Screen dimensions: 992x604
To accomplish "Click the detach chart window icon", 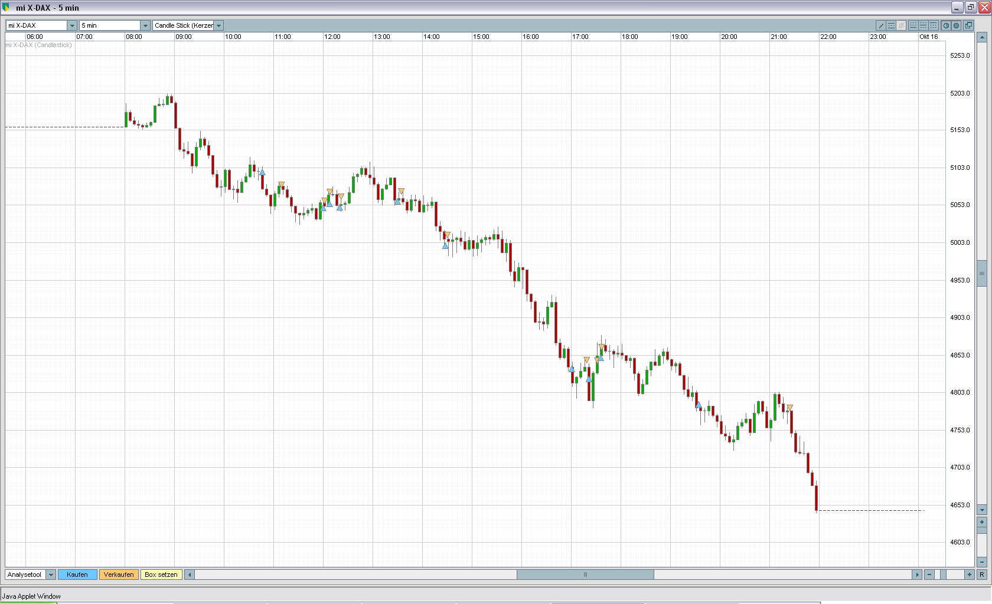I will click(968, 25).
